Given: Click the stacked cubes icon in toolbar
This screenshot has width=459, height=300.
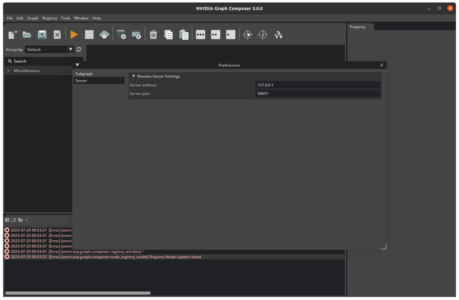Looking at the screenshot, I should click(x=278, y=35).
